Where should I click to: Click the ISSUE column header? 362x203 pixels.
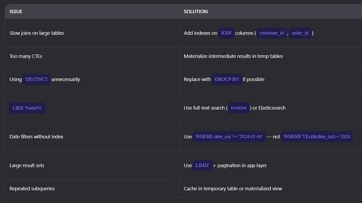(16, 12)
